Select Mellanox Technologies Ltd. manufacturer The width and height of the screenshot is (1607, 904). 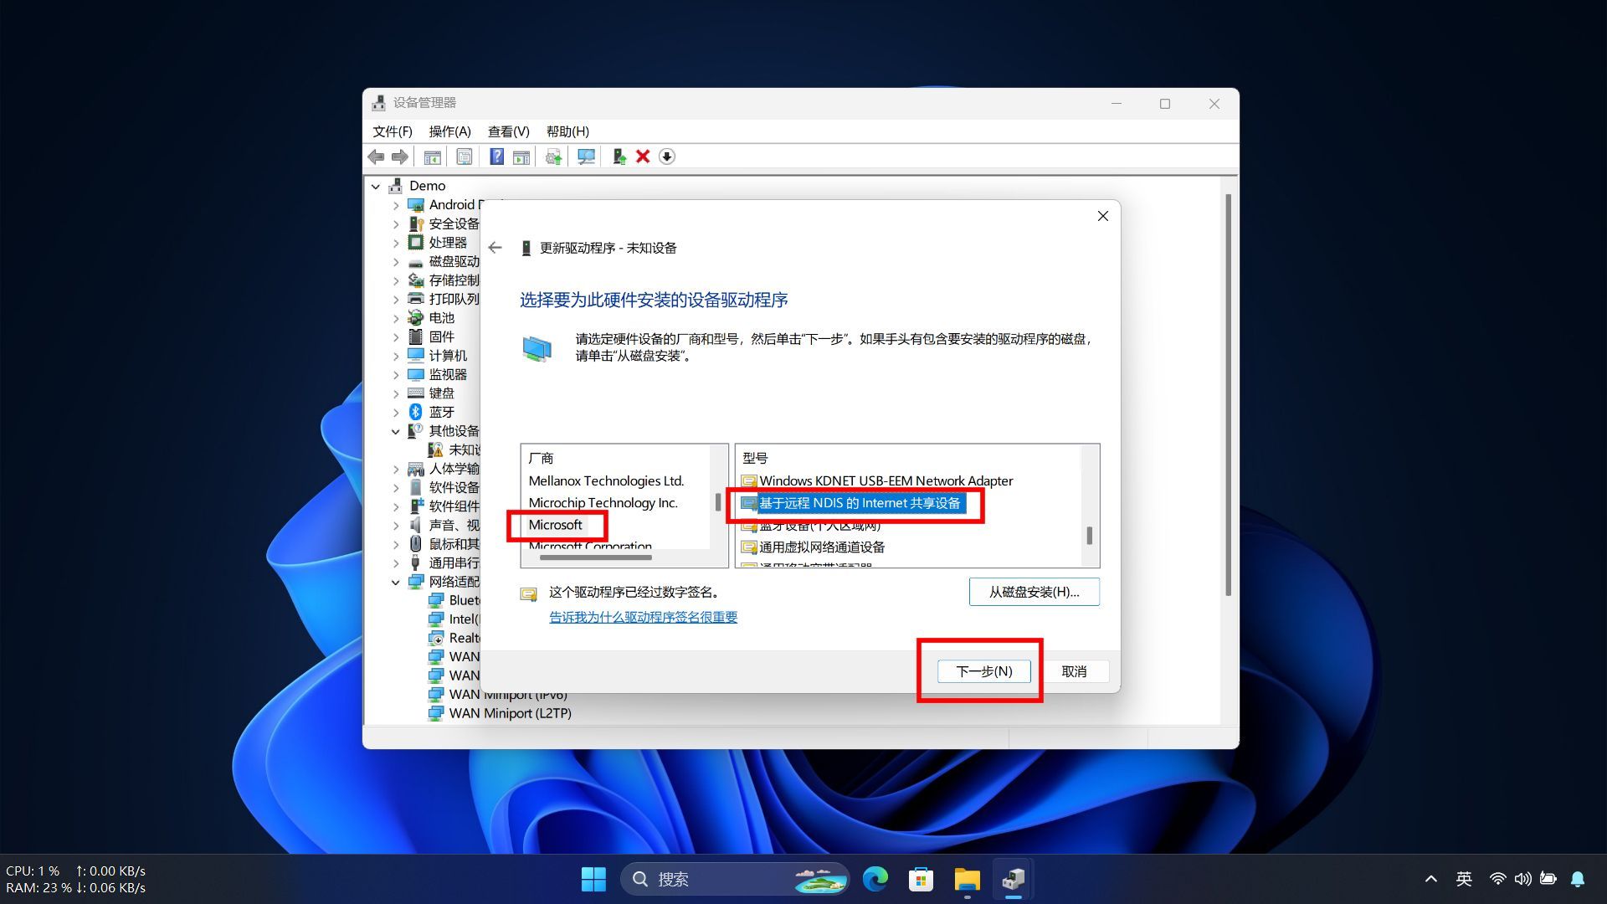(606, 480)
